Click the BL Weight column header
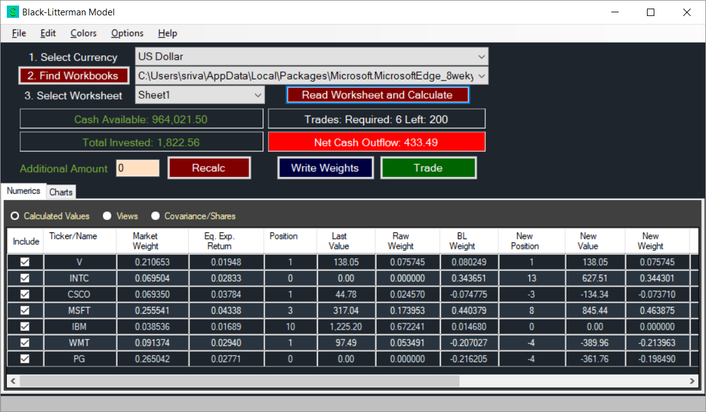 pyautogui.click(x=469, y=241)
